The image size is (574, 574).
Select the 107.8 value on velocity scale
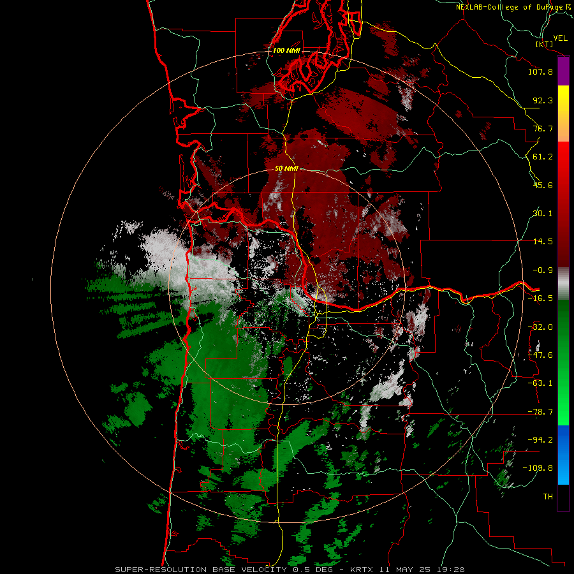[x=540, y=71]
